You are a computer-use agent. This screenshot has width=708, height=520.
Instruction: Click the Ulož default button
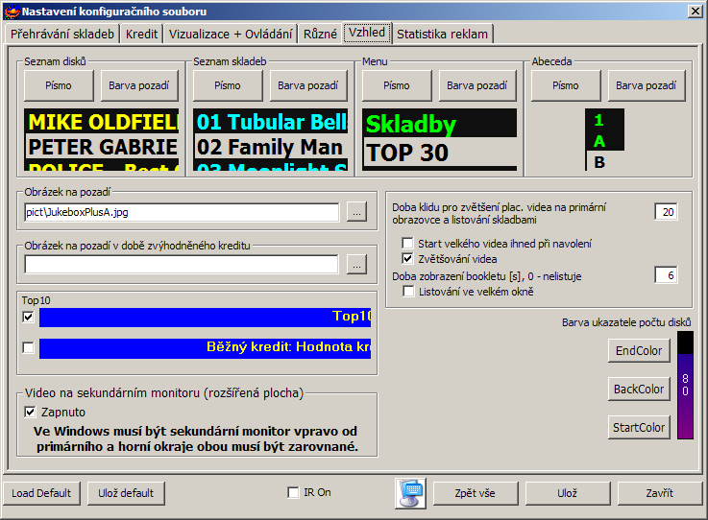point(126,493)
